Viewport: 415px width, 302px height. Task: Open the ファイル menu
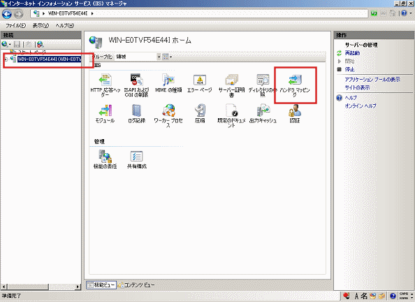[x=15, y=26]
